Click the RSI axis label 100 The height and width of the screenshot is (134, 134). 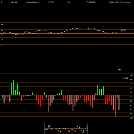pyautogui.click(x=2, y=24)
